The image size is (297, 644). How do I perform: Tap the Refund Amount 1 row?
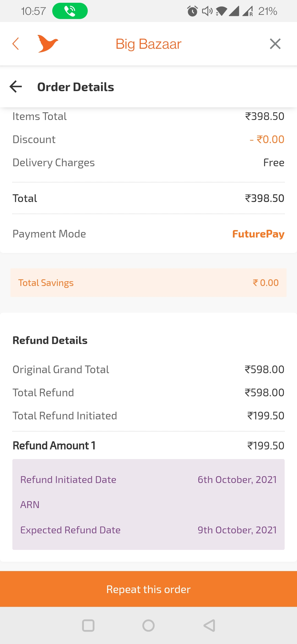148,446
